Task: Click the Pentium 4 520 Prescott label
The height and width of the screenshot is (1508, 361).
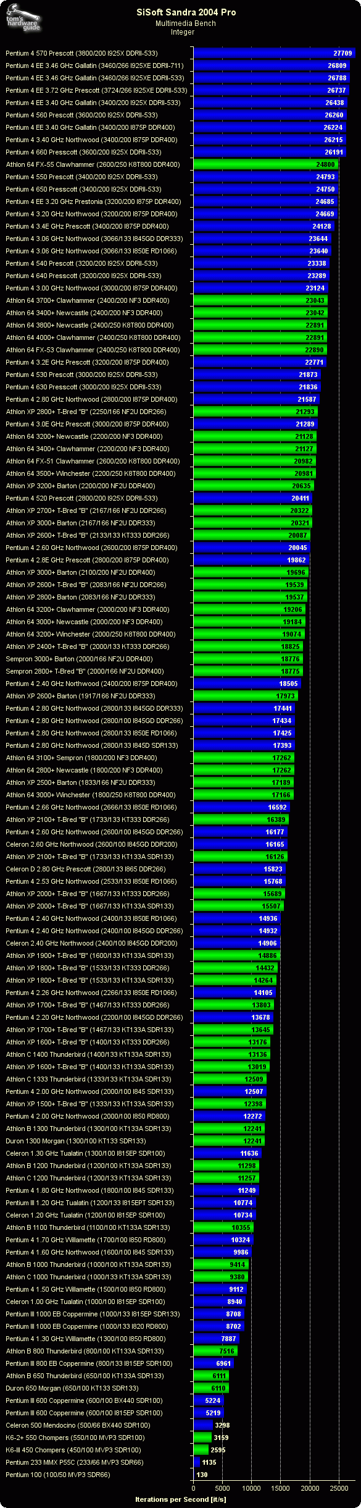Action: (x=81, y=498)
